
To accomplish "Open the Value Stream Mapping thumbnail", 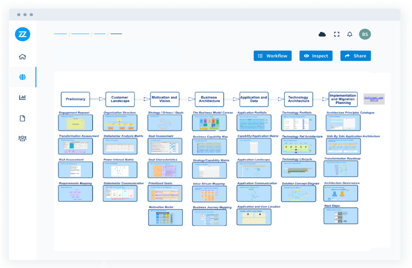I will (x=209, y=194).
